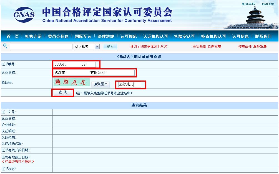
Task: Focus the 验证码 text input
Action: (x=130, y=84)
